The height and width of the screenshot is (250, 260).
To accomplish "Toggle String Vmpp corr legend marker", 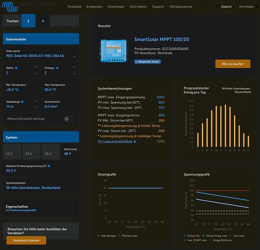I will [x=203, y=235].
